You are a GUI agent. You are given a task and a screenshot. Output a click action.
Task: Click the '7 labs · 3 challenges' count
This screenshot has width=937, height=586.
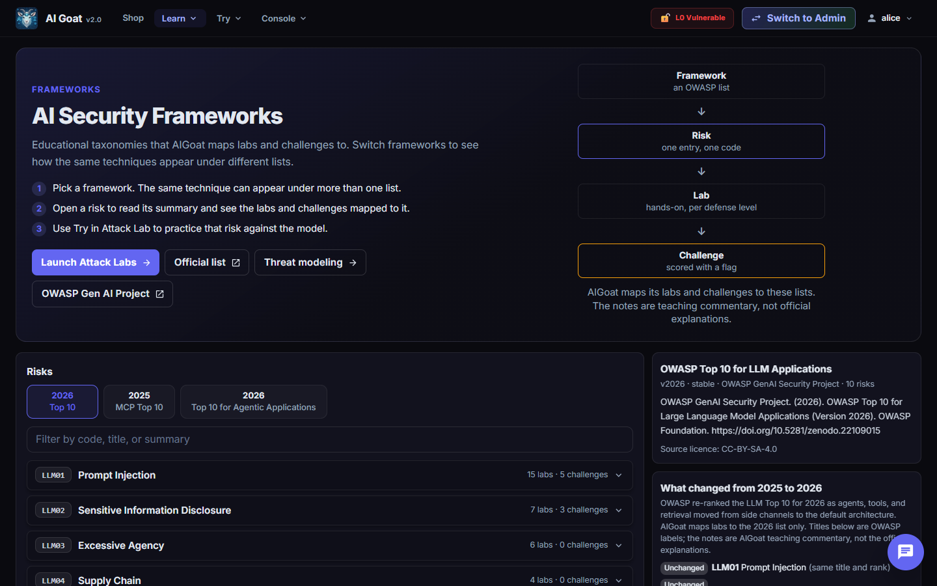(x=569, y=510)
